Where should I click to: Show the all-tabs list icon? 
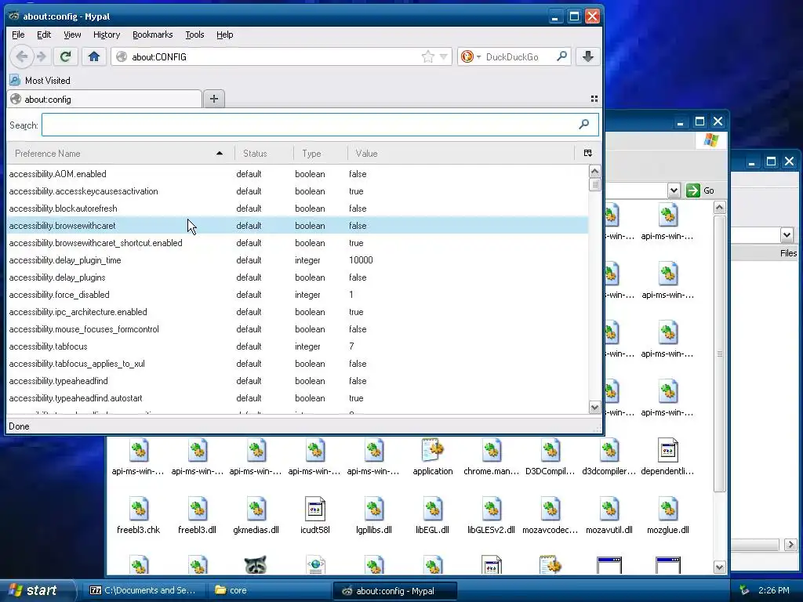point(594,99)
